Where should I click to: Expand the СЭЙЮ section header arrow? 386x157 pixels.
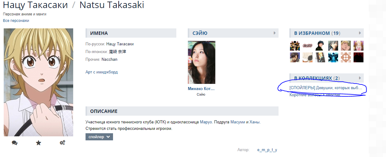(274, 33)
